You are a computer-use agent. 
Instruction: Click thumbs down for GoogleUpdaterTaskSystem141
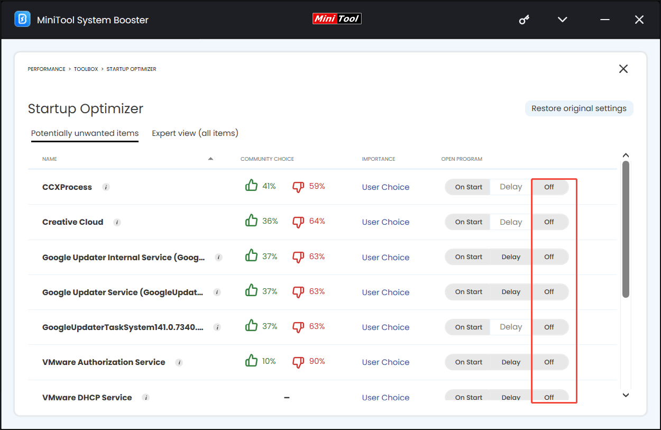[299, 327]
